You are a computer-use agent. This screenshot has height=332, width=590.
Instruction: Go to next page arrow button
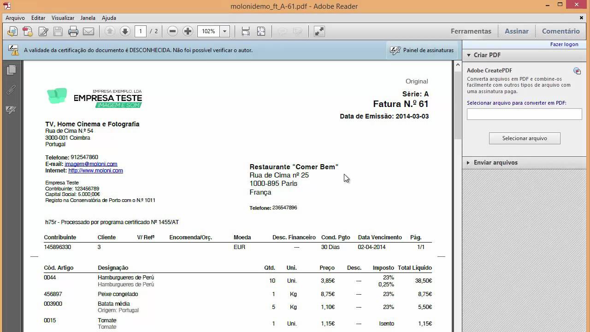[125, 31]
